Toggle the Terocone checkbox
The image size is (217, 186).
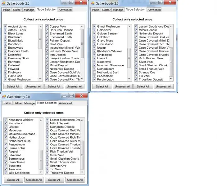pyautogui.click(x=6, y=169)
